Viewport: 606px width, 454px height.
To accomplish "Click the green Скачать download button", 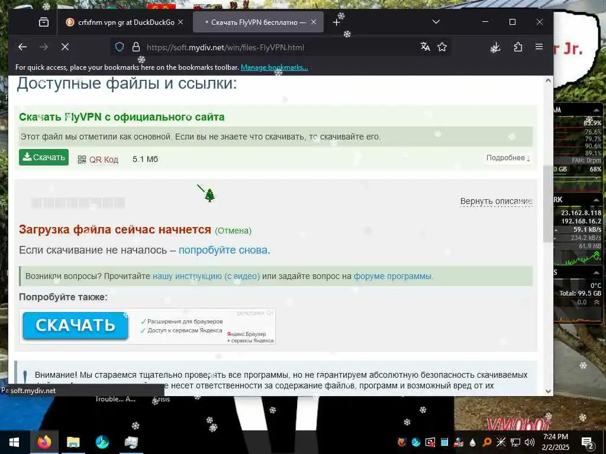I will point(44,157).
